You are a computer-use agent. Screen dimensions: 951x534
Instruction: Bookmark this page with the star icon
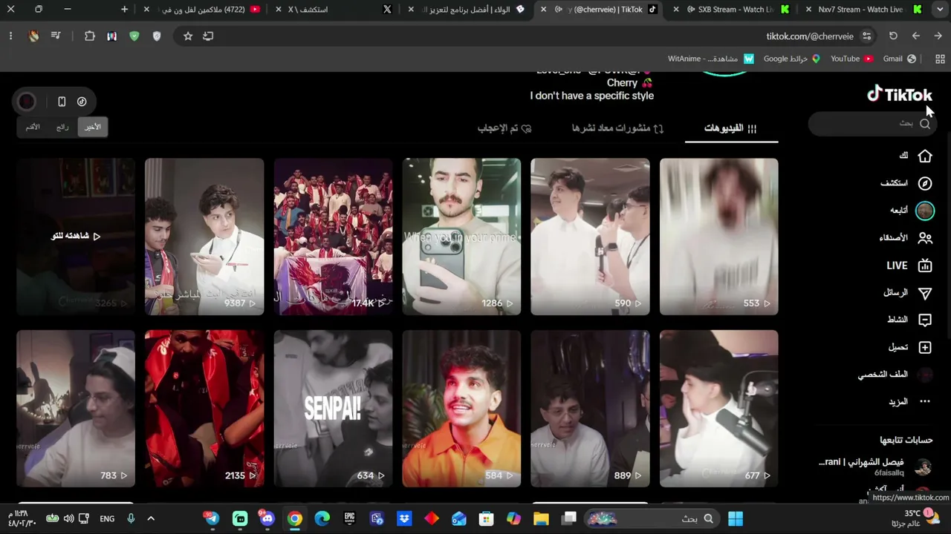coord(188,36)
